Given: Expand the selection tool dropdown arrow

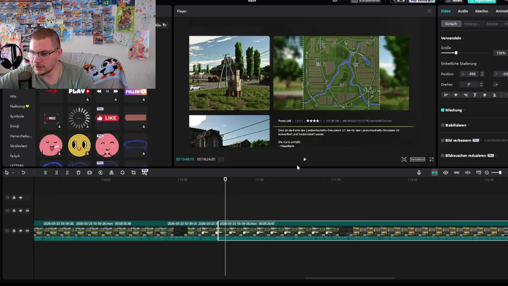Looking at the screenshot, I should [x=13, y=173].
